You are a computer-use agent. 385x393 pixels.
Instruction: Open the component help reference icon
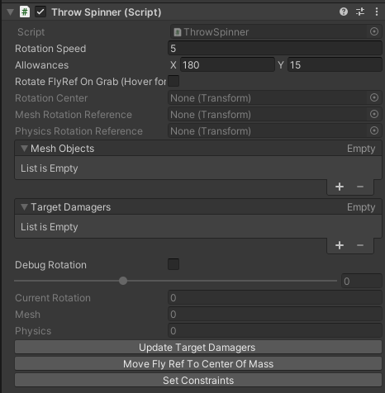[344, 12]
